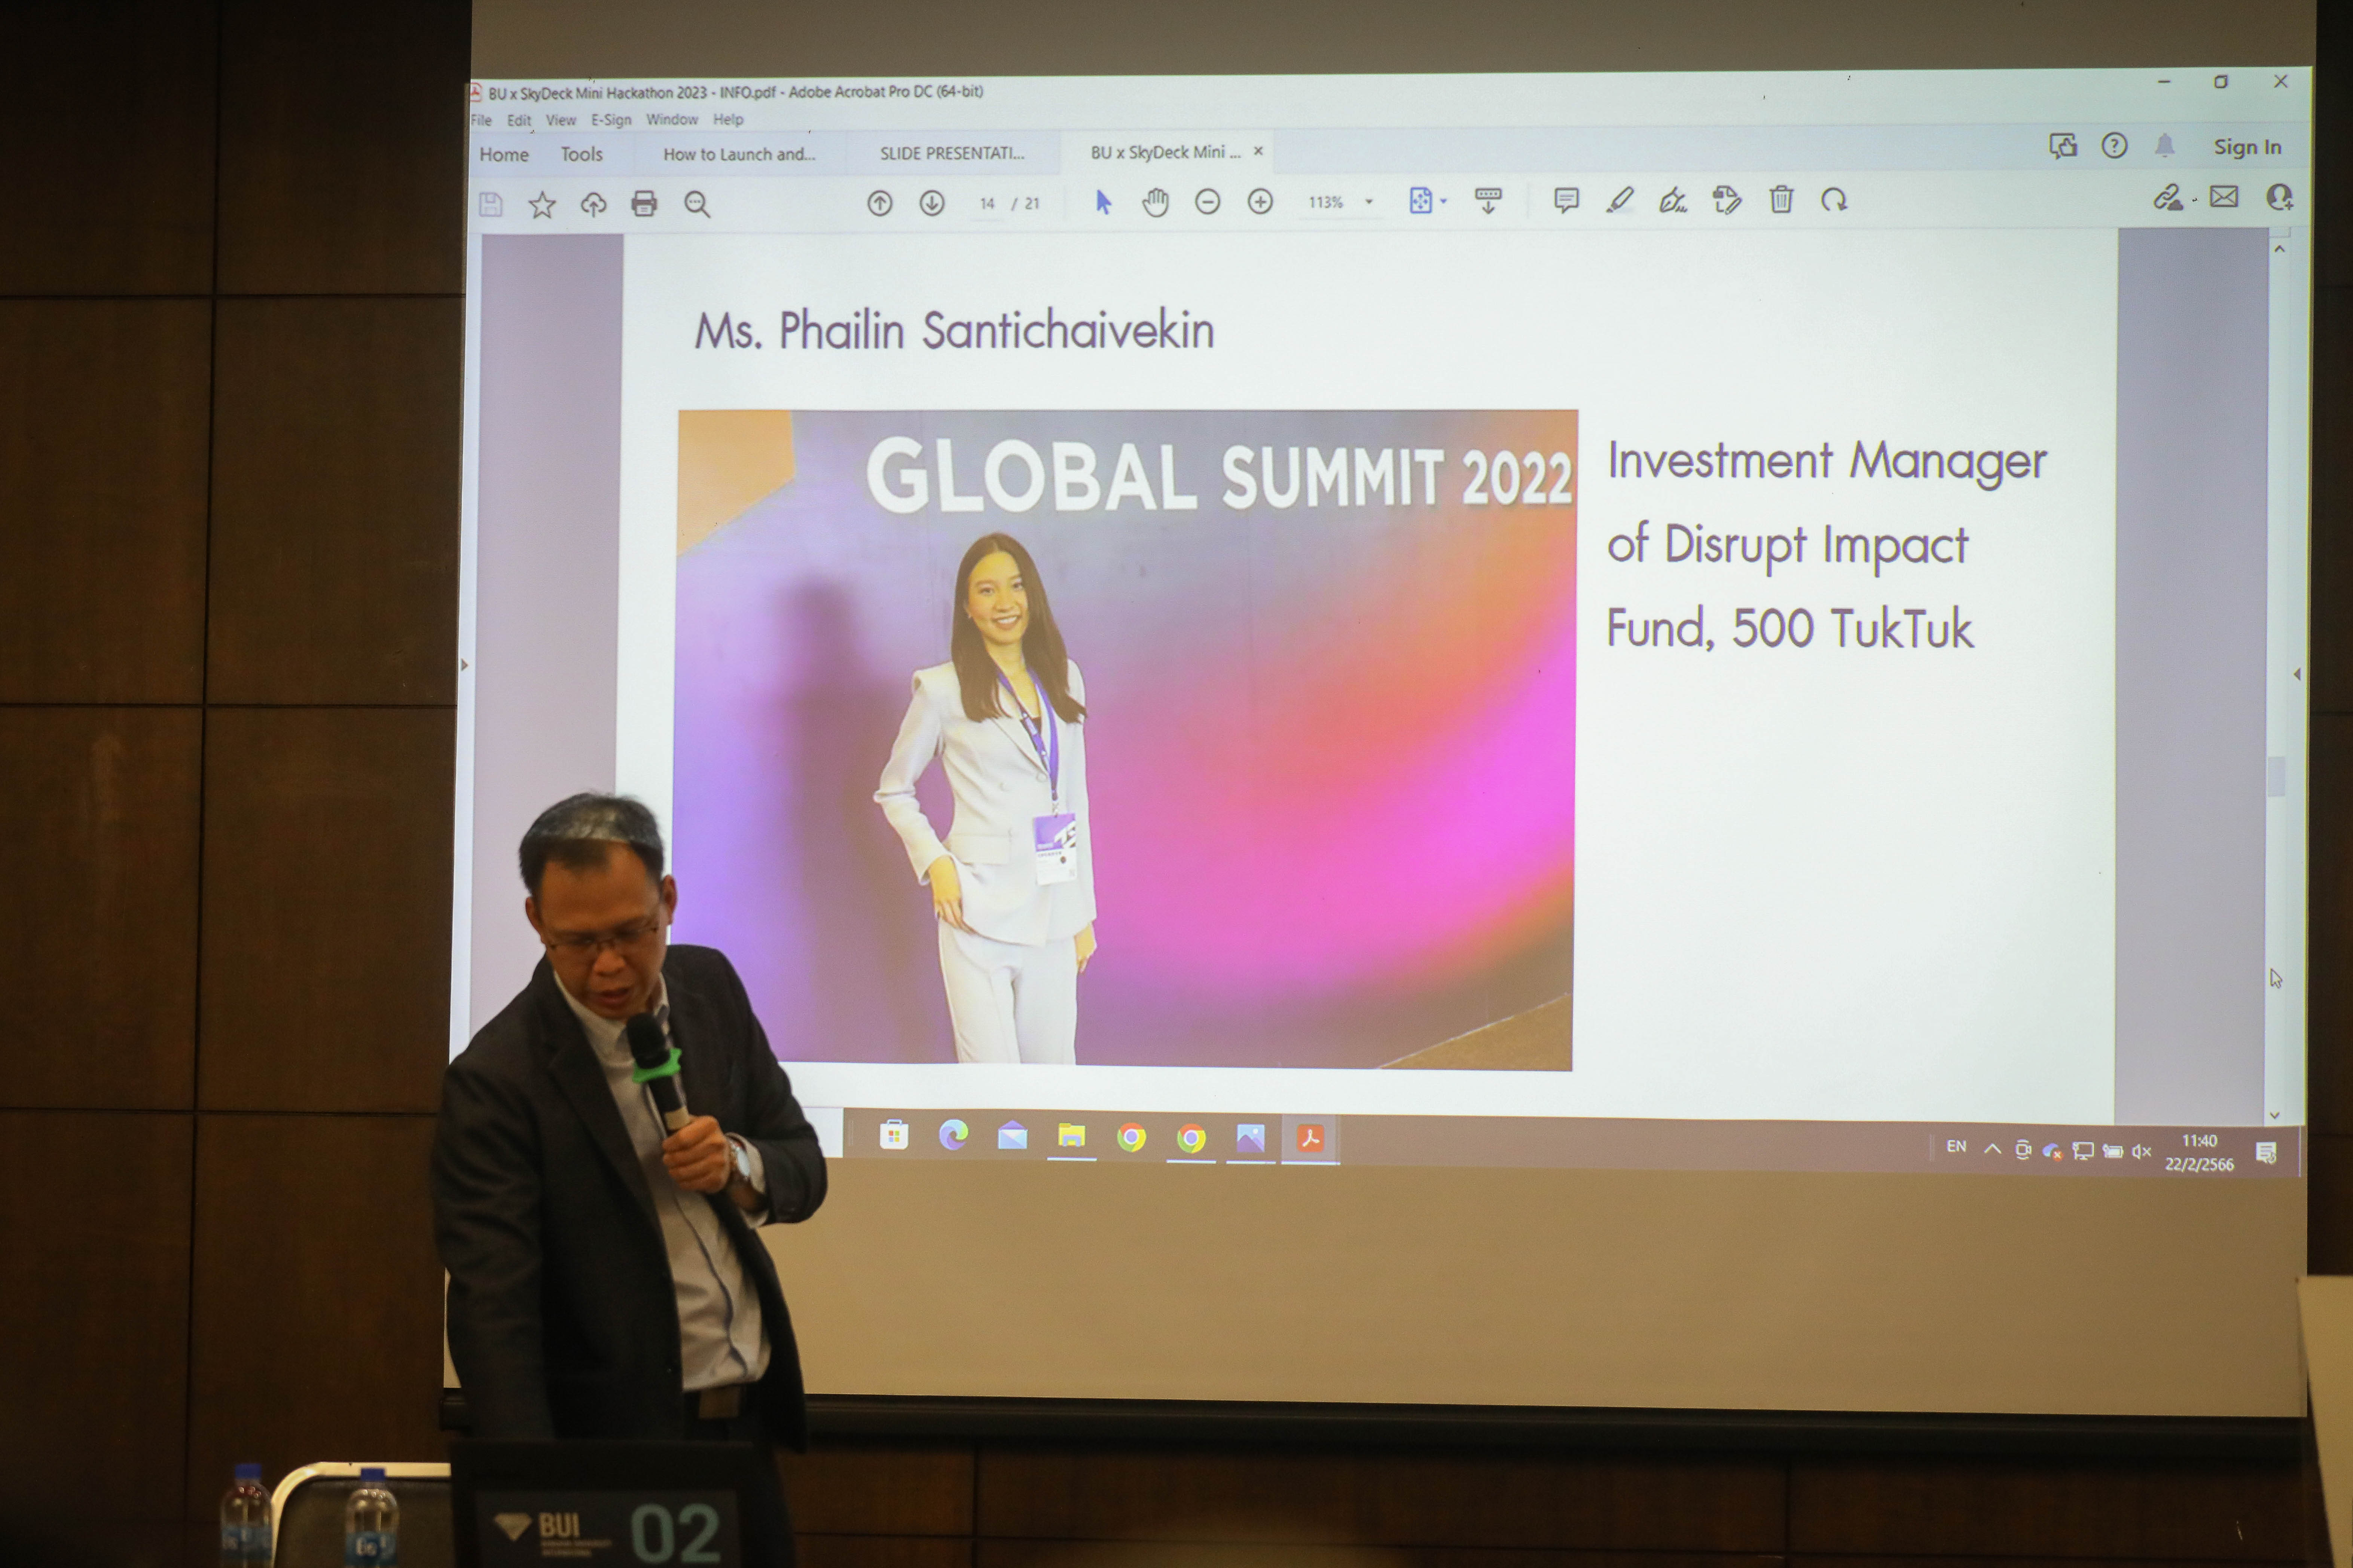Switch to the Home tab
This screenshot has height=1568, width=2353.
[x=504, y=154]
